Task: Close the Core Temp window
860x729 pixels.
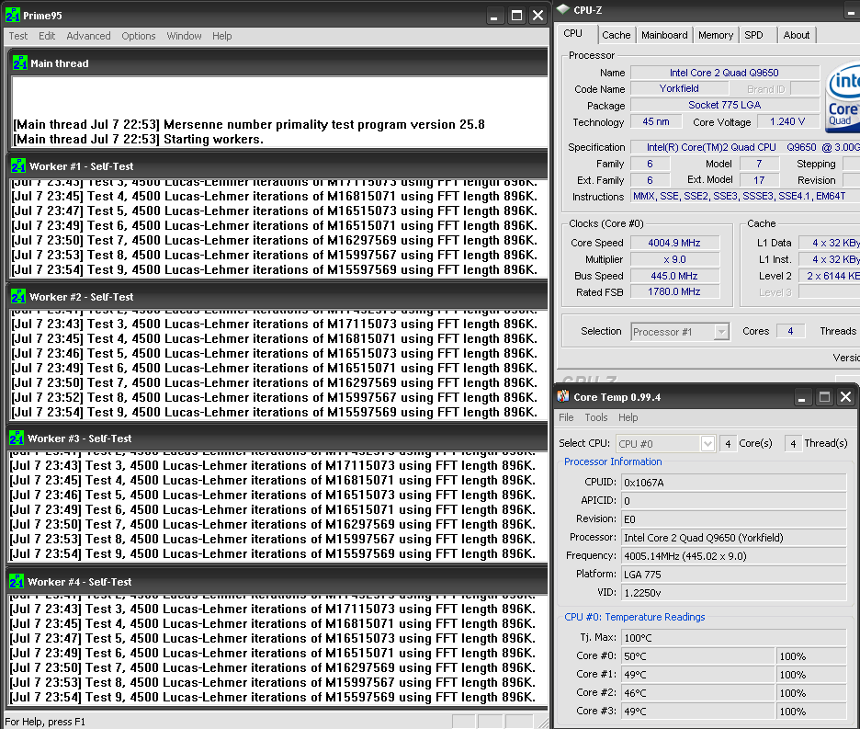Action: (845, 397)
